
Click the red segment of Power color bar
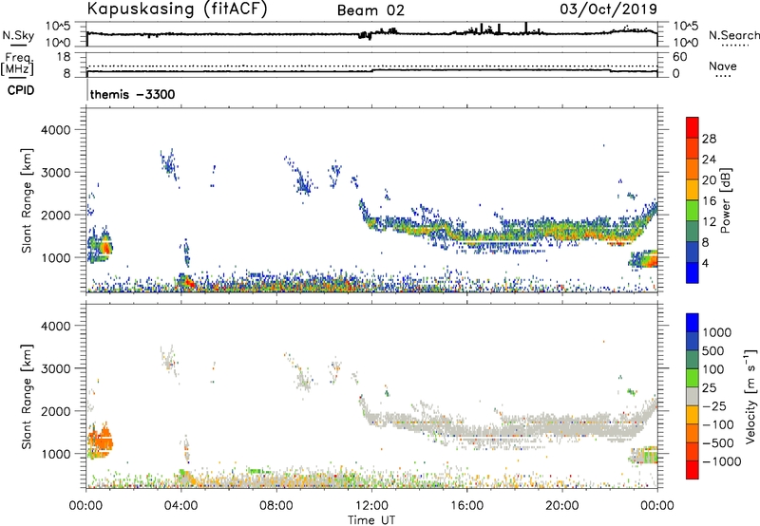click(x=693, y=127)
